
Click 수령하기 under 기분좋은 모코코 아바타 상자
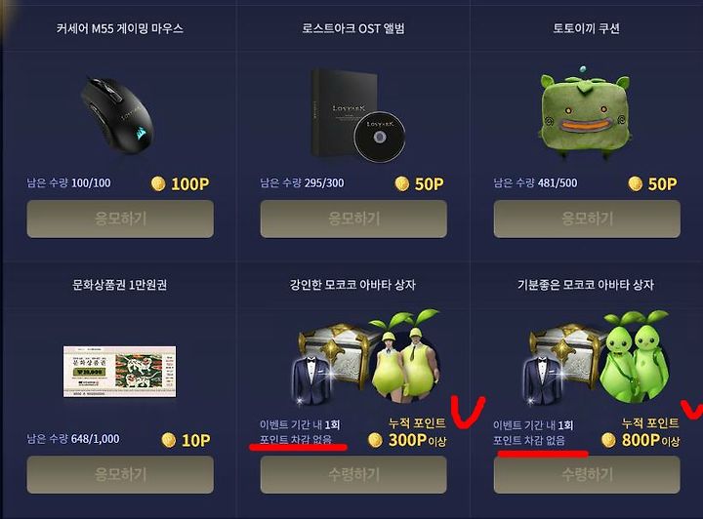587,475
